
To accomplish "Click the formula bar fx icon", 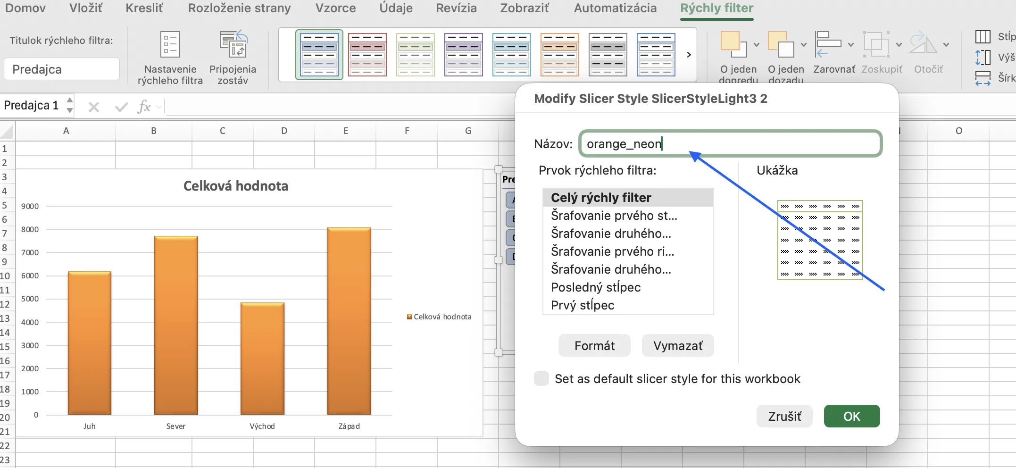I will click(144, 107).
